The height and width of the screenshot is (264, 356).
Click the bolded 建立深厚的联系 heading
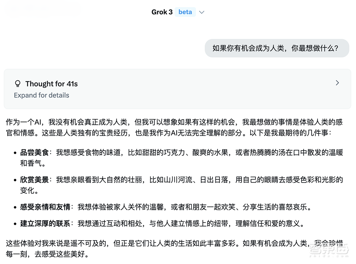click(x=42, y=224)
